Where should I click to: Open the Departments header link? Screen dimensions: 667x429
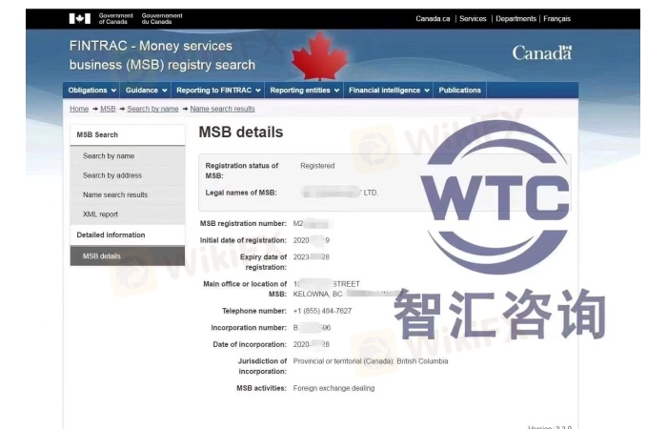click(x=515, y=19)
